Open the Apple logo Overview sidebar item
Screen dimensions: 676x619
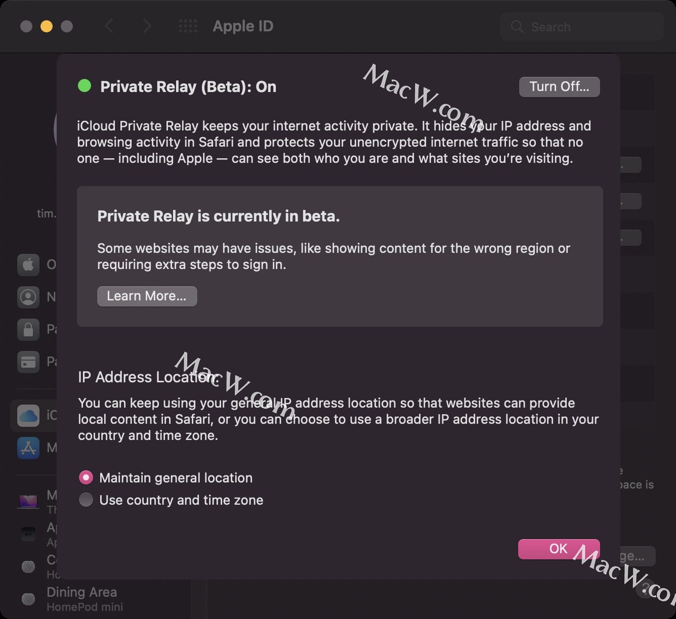tap(28, 265)
